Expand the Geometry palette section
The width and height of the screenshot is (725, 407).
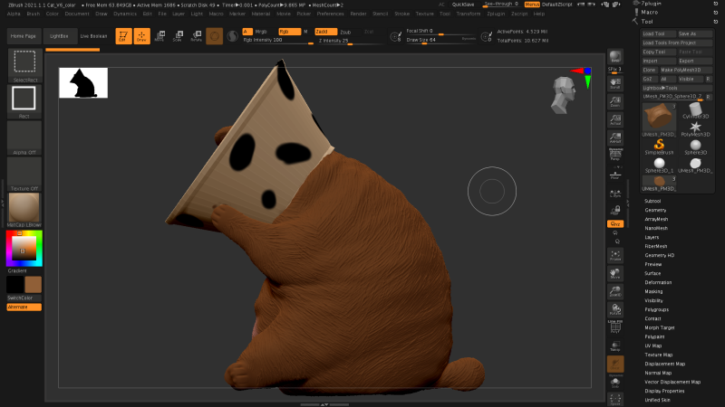(x=655, y=210)
